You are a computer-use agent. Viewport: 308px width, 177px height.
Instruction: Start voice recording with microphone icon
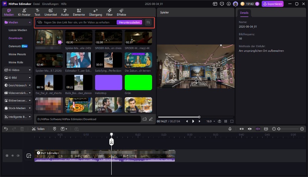coord(230,129)
